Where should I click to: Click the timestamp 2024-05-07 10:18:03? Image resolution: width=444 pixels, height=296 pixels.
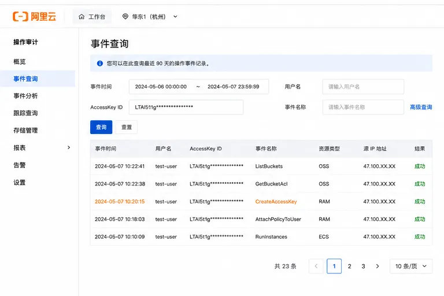[x=120, y=219]
